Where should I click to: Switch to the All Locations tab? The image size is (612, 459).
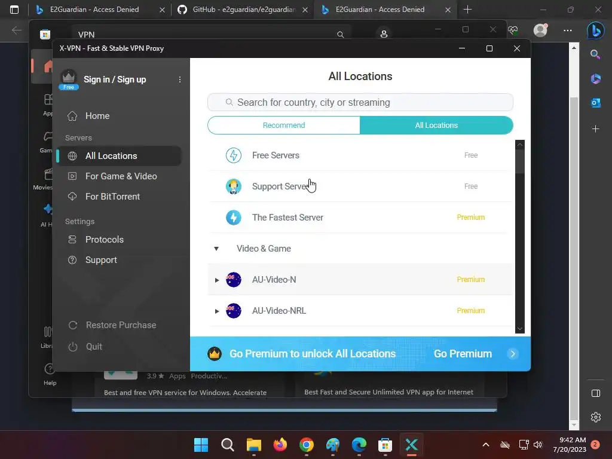tap(436, 126)
